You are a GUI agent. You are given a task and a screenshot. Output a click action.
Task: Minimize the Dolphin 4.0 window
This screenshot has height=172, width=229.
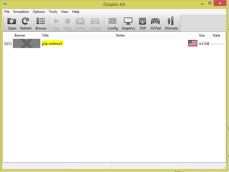tap(202, 3)
